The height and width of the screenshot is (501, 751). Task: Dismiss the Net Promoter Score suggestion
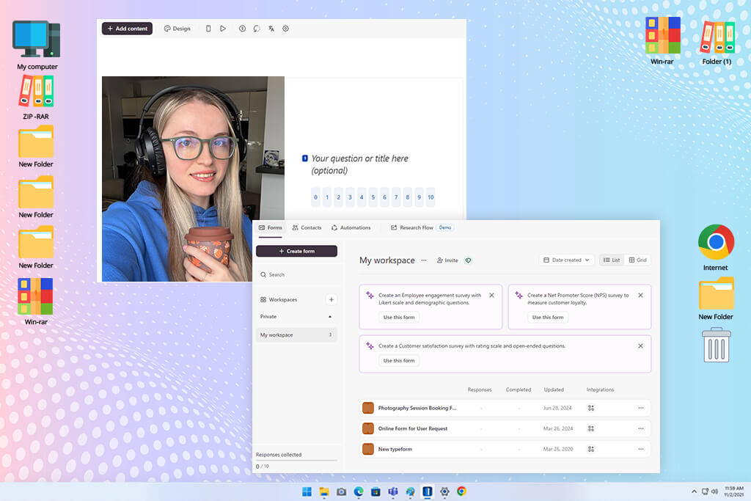tap(640, 296)
